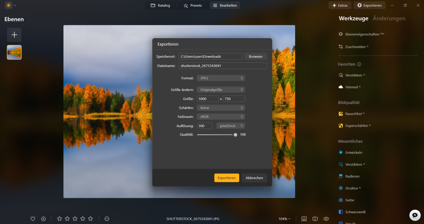Open the Größe ändern dropdown
The width and height of the screenshot is (424, 224).
click(221, 90)
